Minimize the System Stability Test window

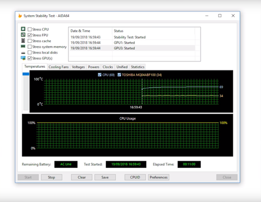(207, 16)
